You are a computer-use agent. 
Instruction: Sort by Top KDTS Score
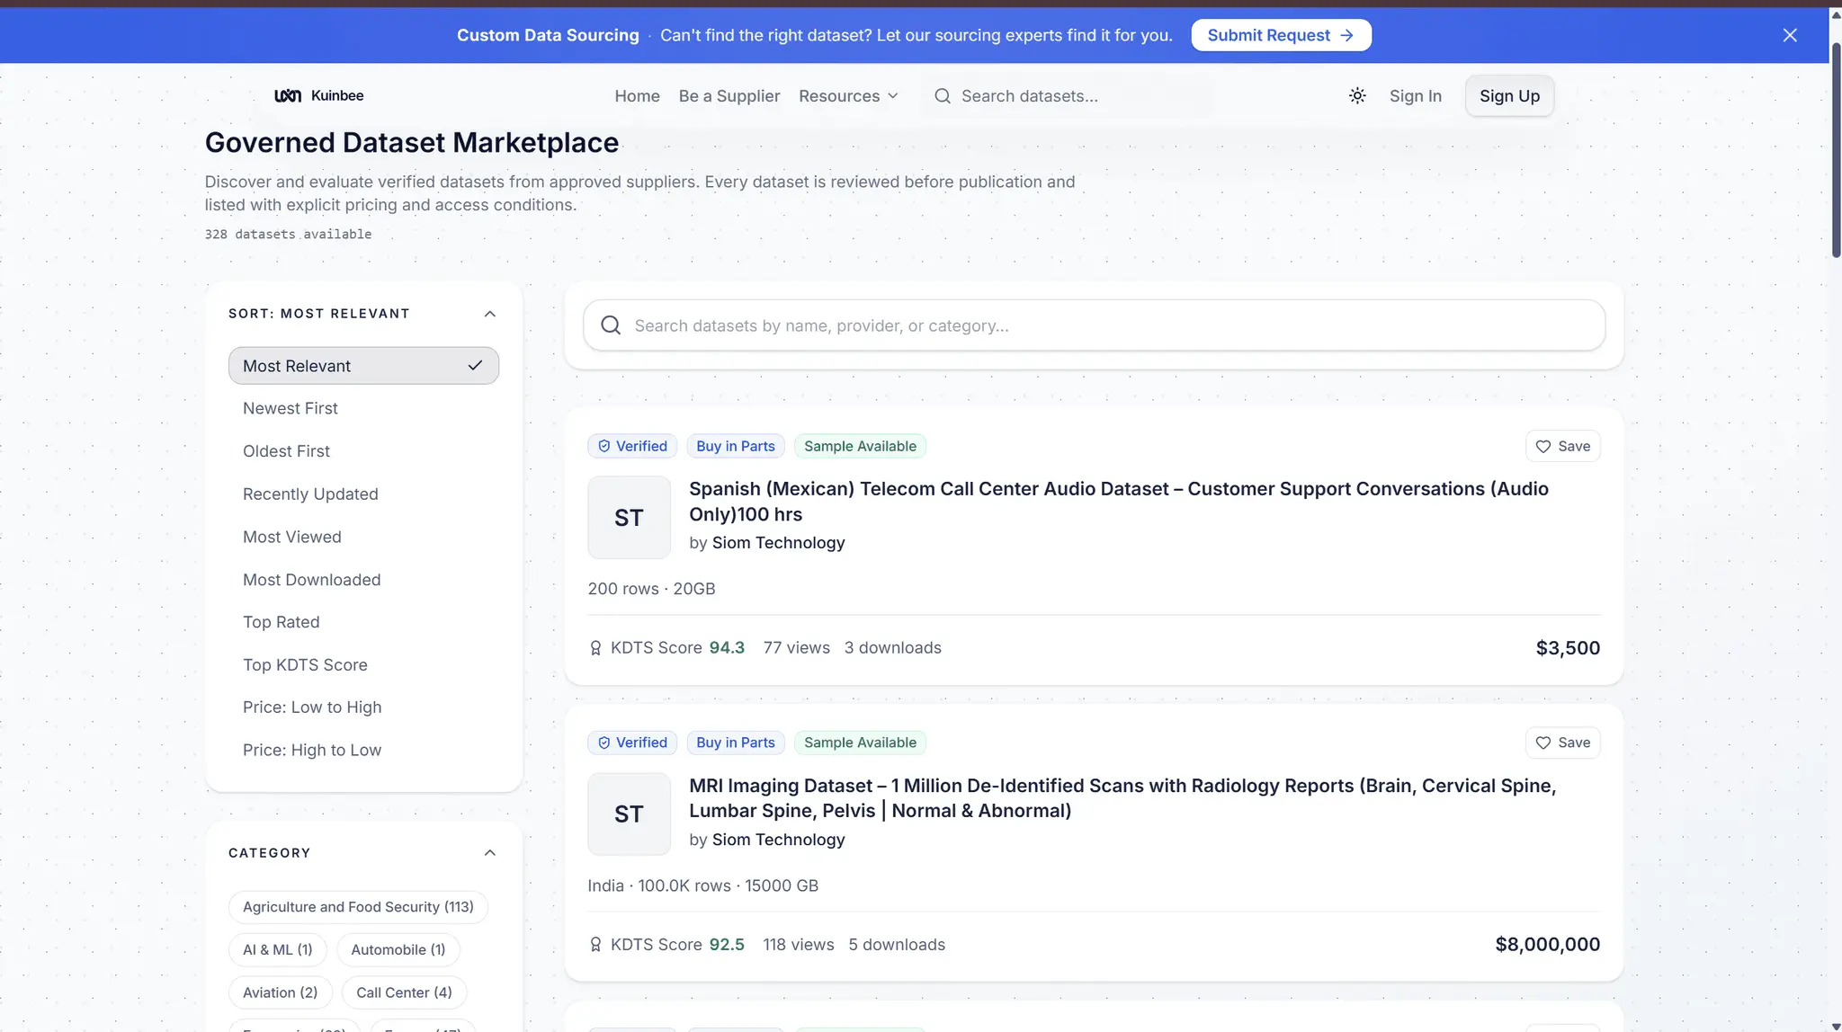363,665
